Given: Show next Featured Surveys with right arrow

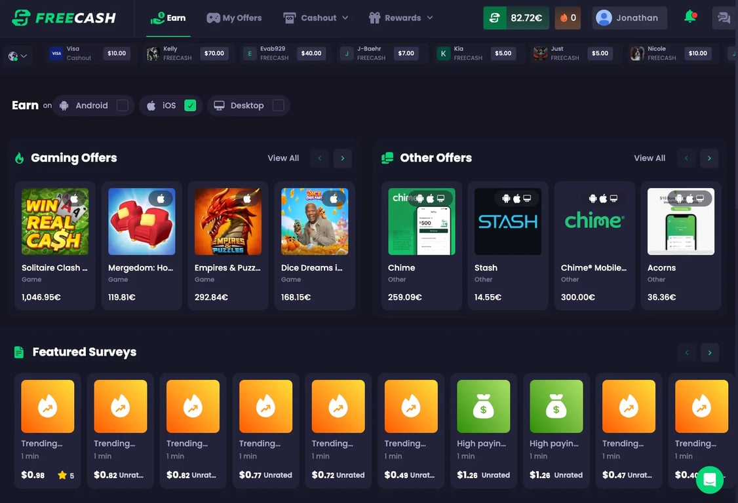Looking at the screenshot, I should (710, 352).
